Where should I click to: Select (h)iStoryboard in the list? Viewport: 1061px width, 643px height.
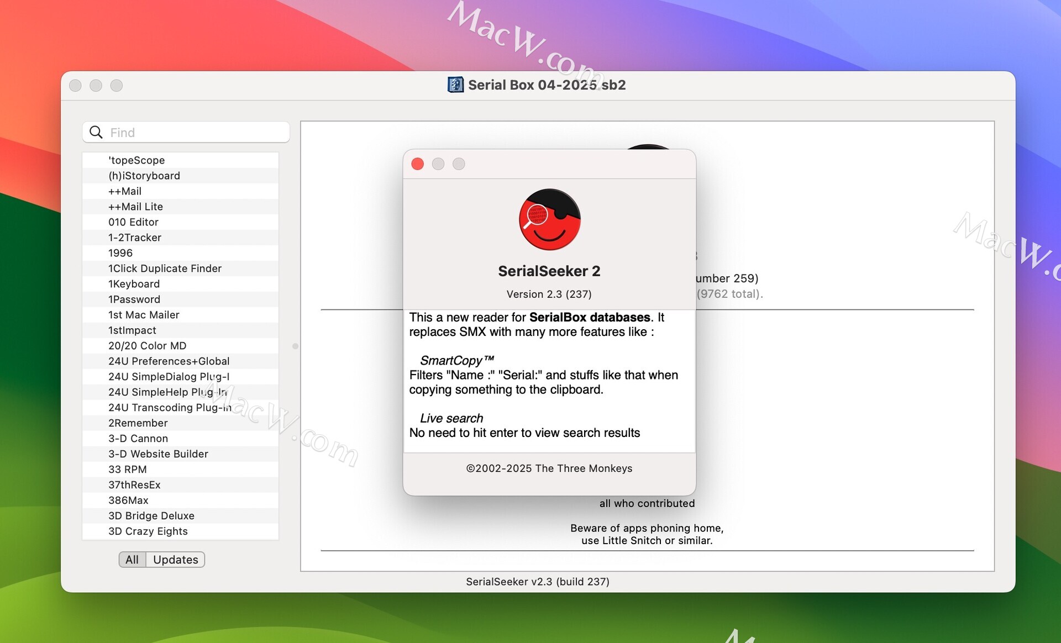180,176
